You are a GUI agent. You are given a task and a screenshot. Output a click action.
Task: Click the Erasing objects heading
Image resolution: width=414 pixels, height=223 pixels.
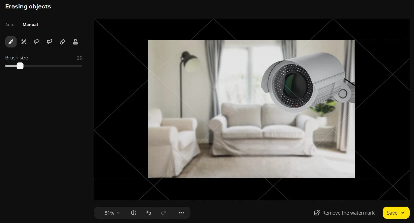click(28, 7)
